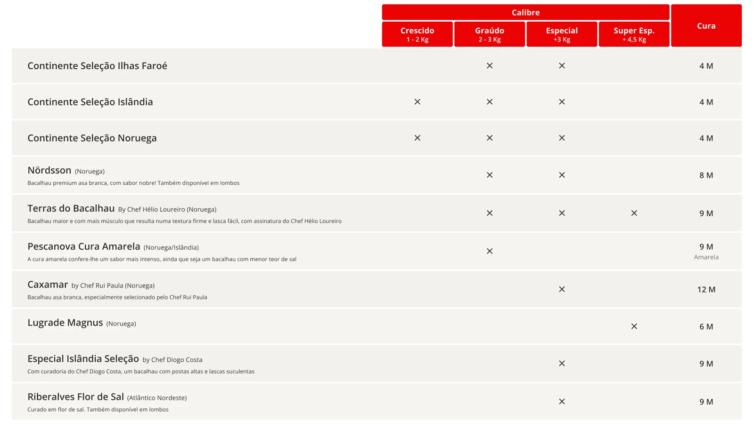The height and width of the screenshot is (424, 754).
Task: Click the Crescido X mark for Continente Seleção Islândia
Action: tap(417, 102)
